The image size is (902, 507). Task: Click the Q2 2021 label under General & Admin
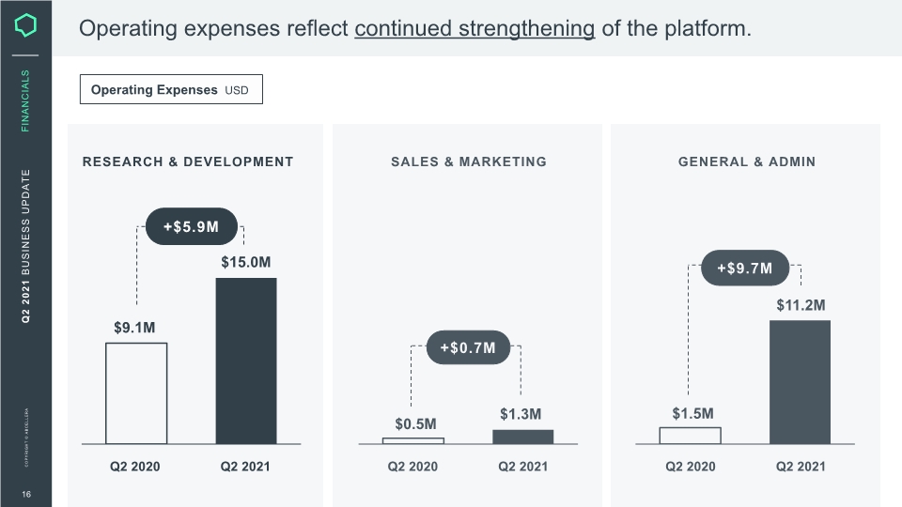tap(801, 467)
